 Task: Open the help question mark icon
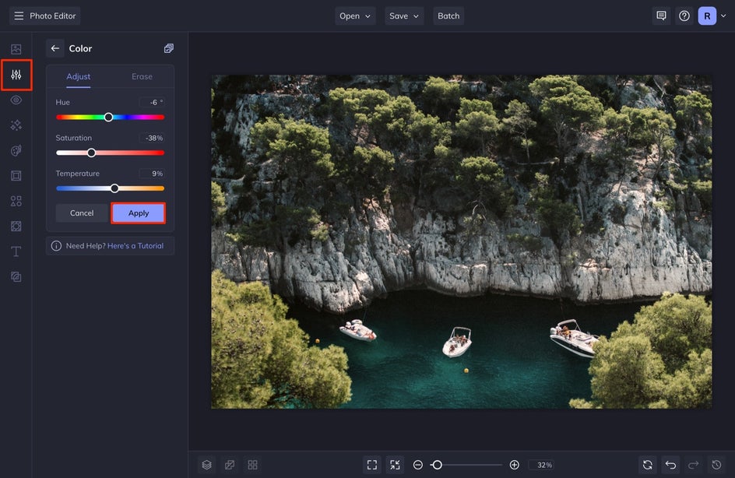(684, 16)
